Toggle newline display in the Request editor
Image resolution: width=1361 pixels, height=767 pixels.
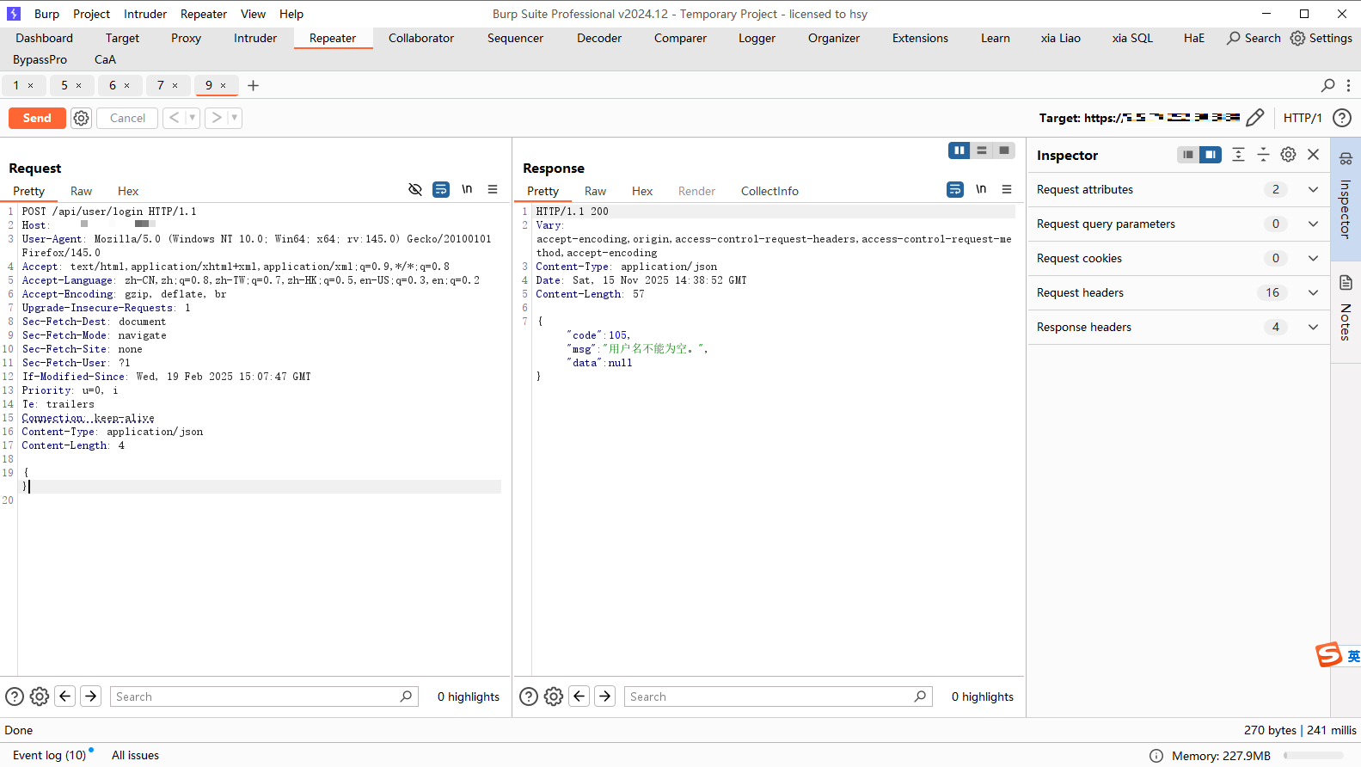pyautogui.click(x=467, y=189)
